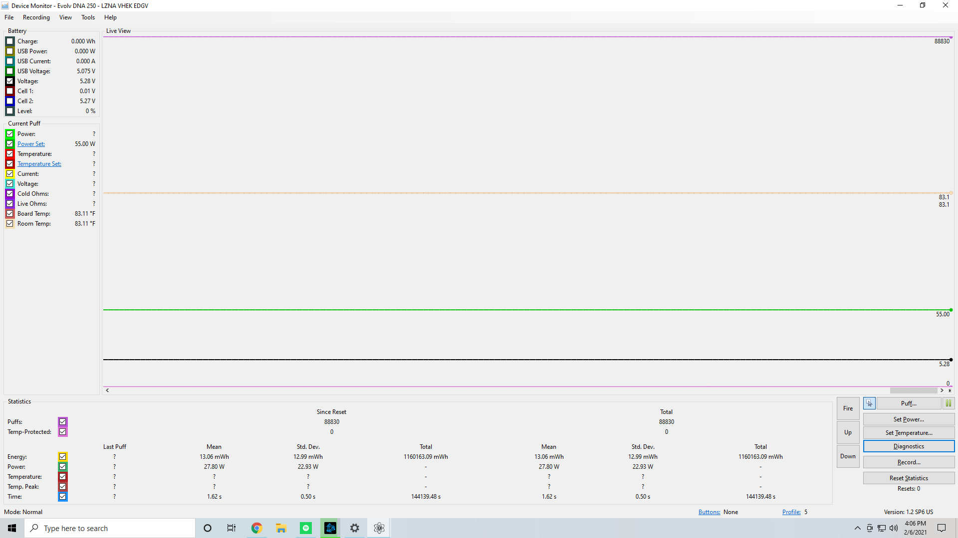Click the Temperature Set link
This screenshot has width=958, height=538.
[39, 164]
